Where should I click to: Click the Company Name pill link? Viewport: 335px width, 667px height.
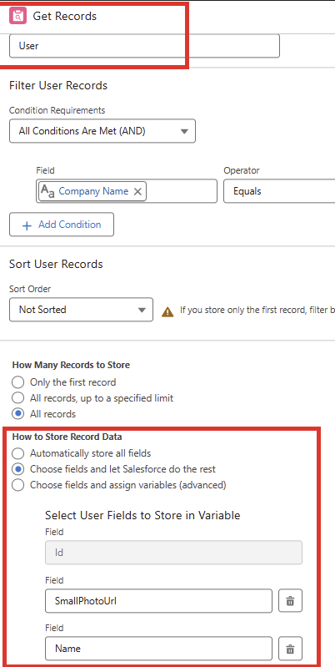tap(93, 191)
